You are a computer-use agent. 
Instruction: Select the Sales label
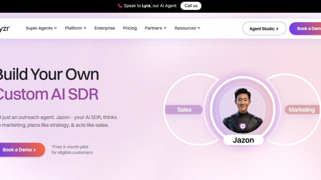184,110
